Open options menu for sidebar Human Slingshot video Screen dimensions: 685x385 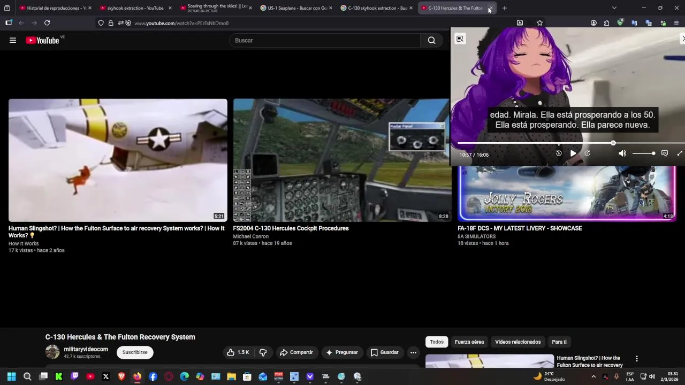pos(636,359)
